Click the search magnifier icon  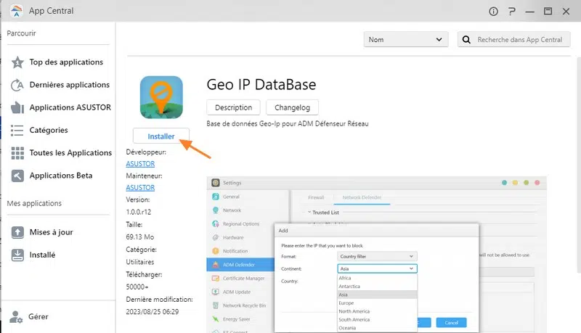pyautogui.click(x=466, y=40)
